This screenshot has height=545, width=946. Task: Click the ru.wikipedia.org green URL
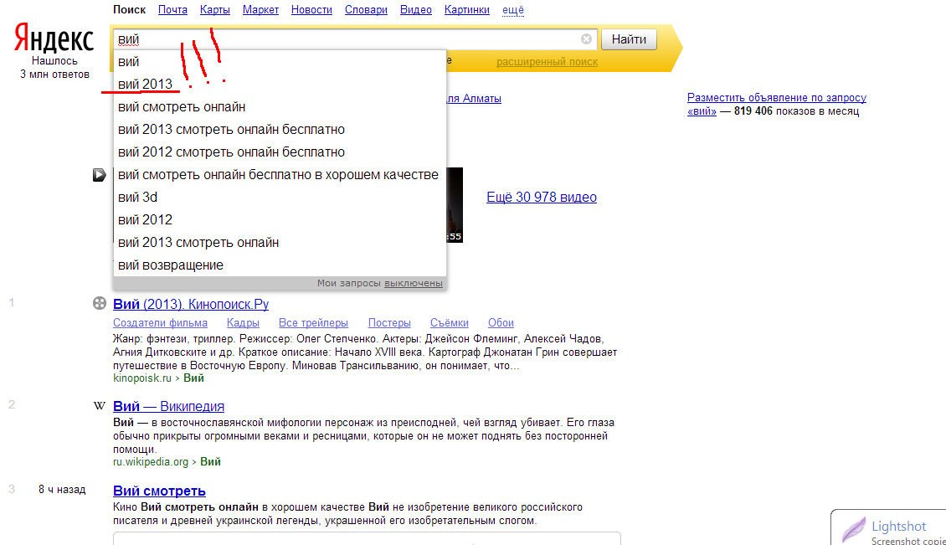coord(151,462)
